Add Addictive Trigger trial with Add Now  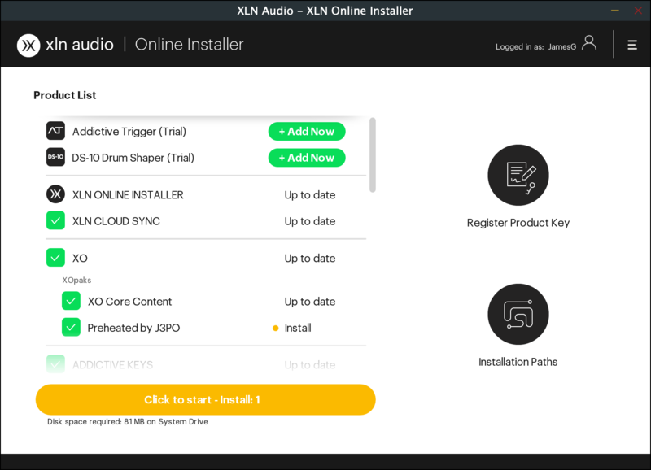tap(307, 131)
